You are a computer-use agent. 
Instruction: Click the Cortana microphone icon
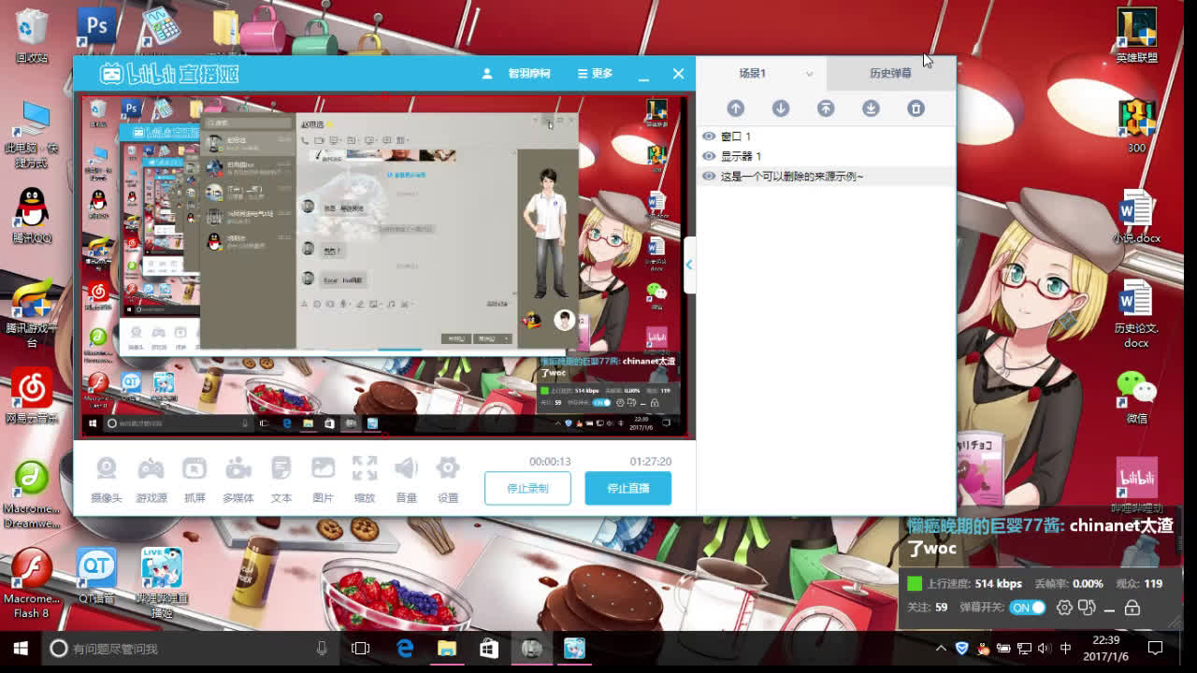(322, 648)
